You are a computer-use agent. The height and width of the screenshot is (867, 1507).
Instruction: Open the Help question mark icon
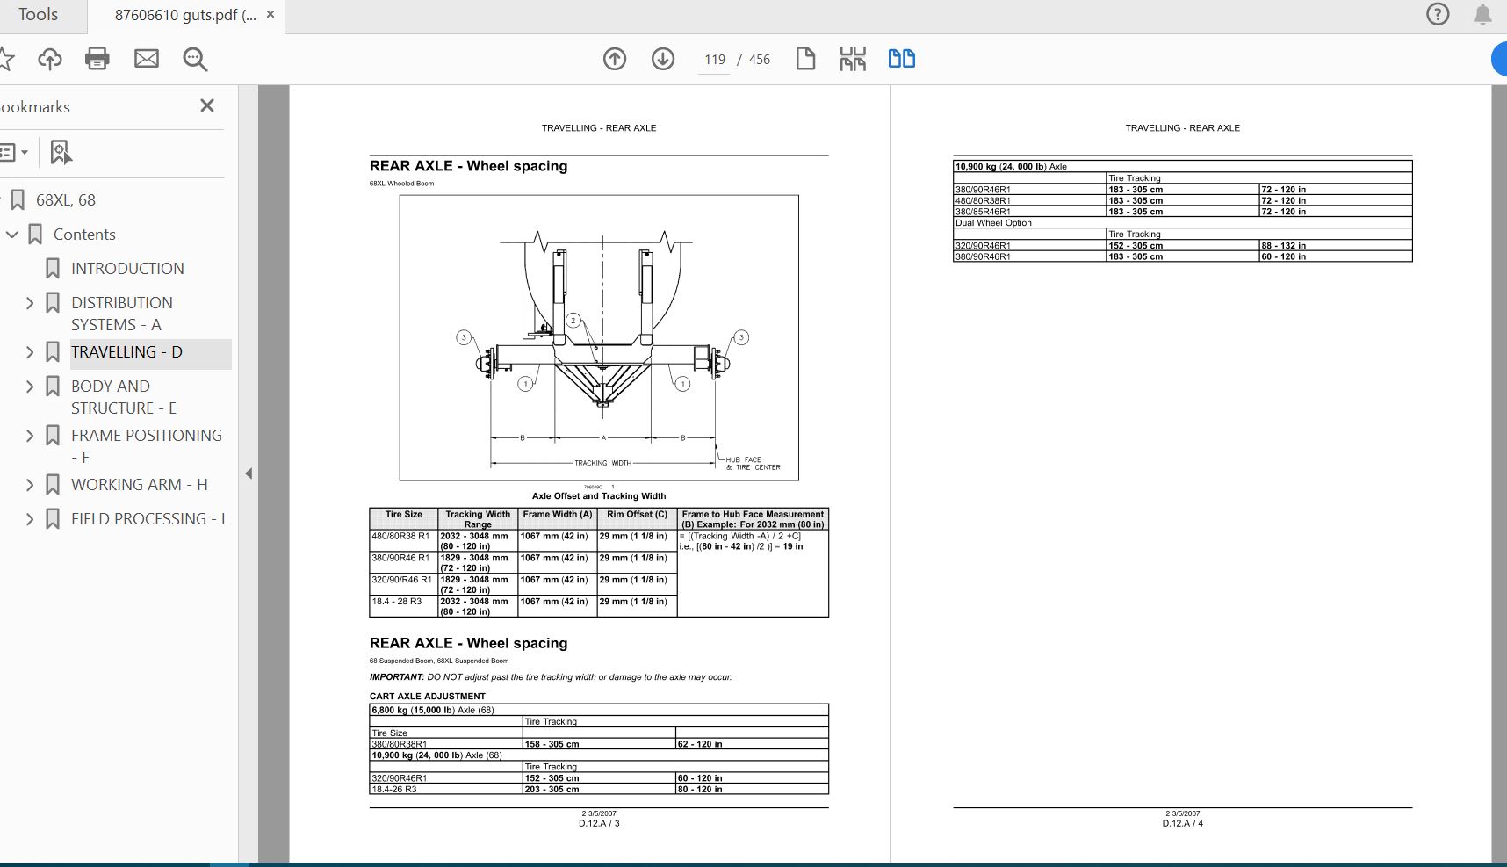pyautogui.click(x=1438, y=14)
